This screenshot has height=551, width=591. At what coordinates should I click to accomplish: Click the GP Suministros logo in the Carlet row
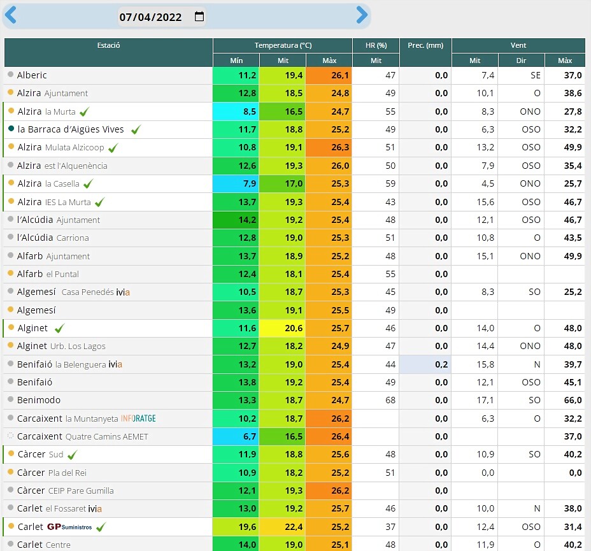(x=69, y=527)
